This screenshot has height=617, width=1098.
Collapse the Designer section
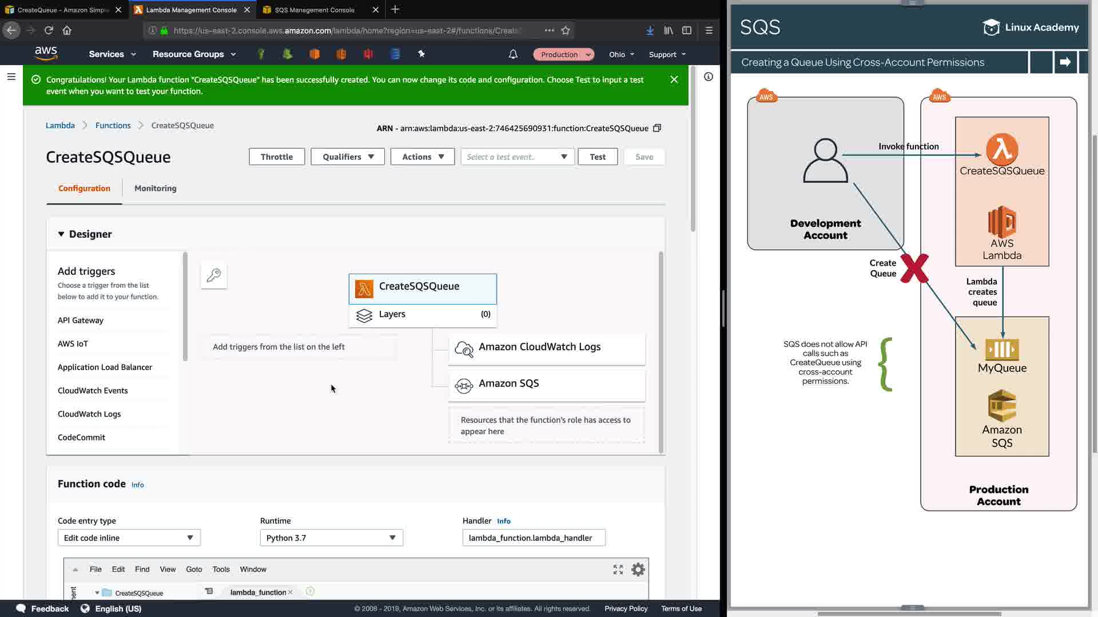61,234
